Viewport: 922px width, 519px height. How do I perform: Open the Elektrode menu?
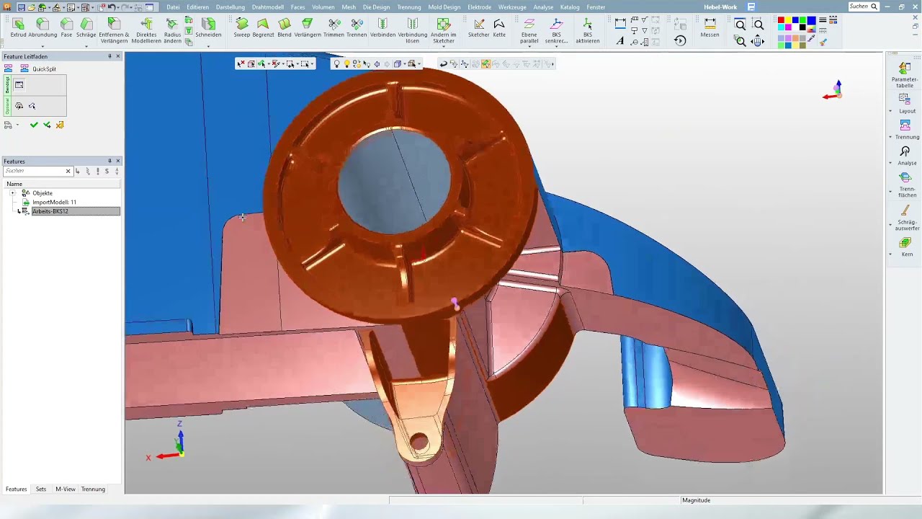(x=479, y=7)
